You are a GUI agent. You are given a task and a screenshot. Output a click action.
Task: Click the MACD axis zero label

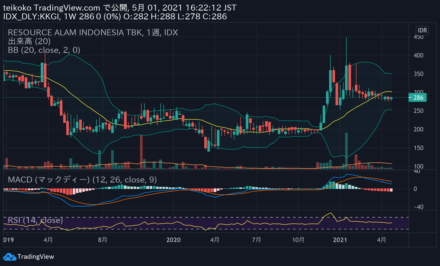(415, 189)
